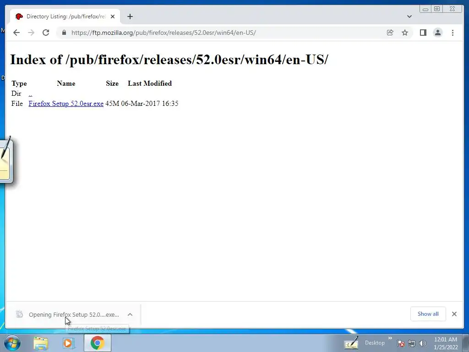Screen dimensions: 469x352
Task: Expand the tab search dropdown
Action: coord(409,16)
